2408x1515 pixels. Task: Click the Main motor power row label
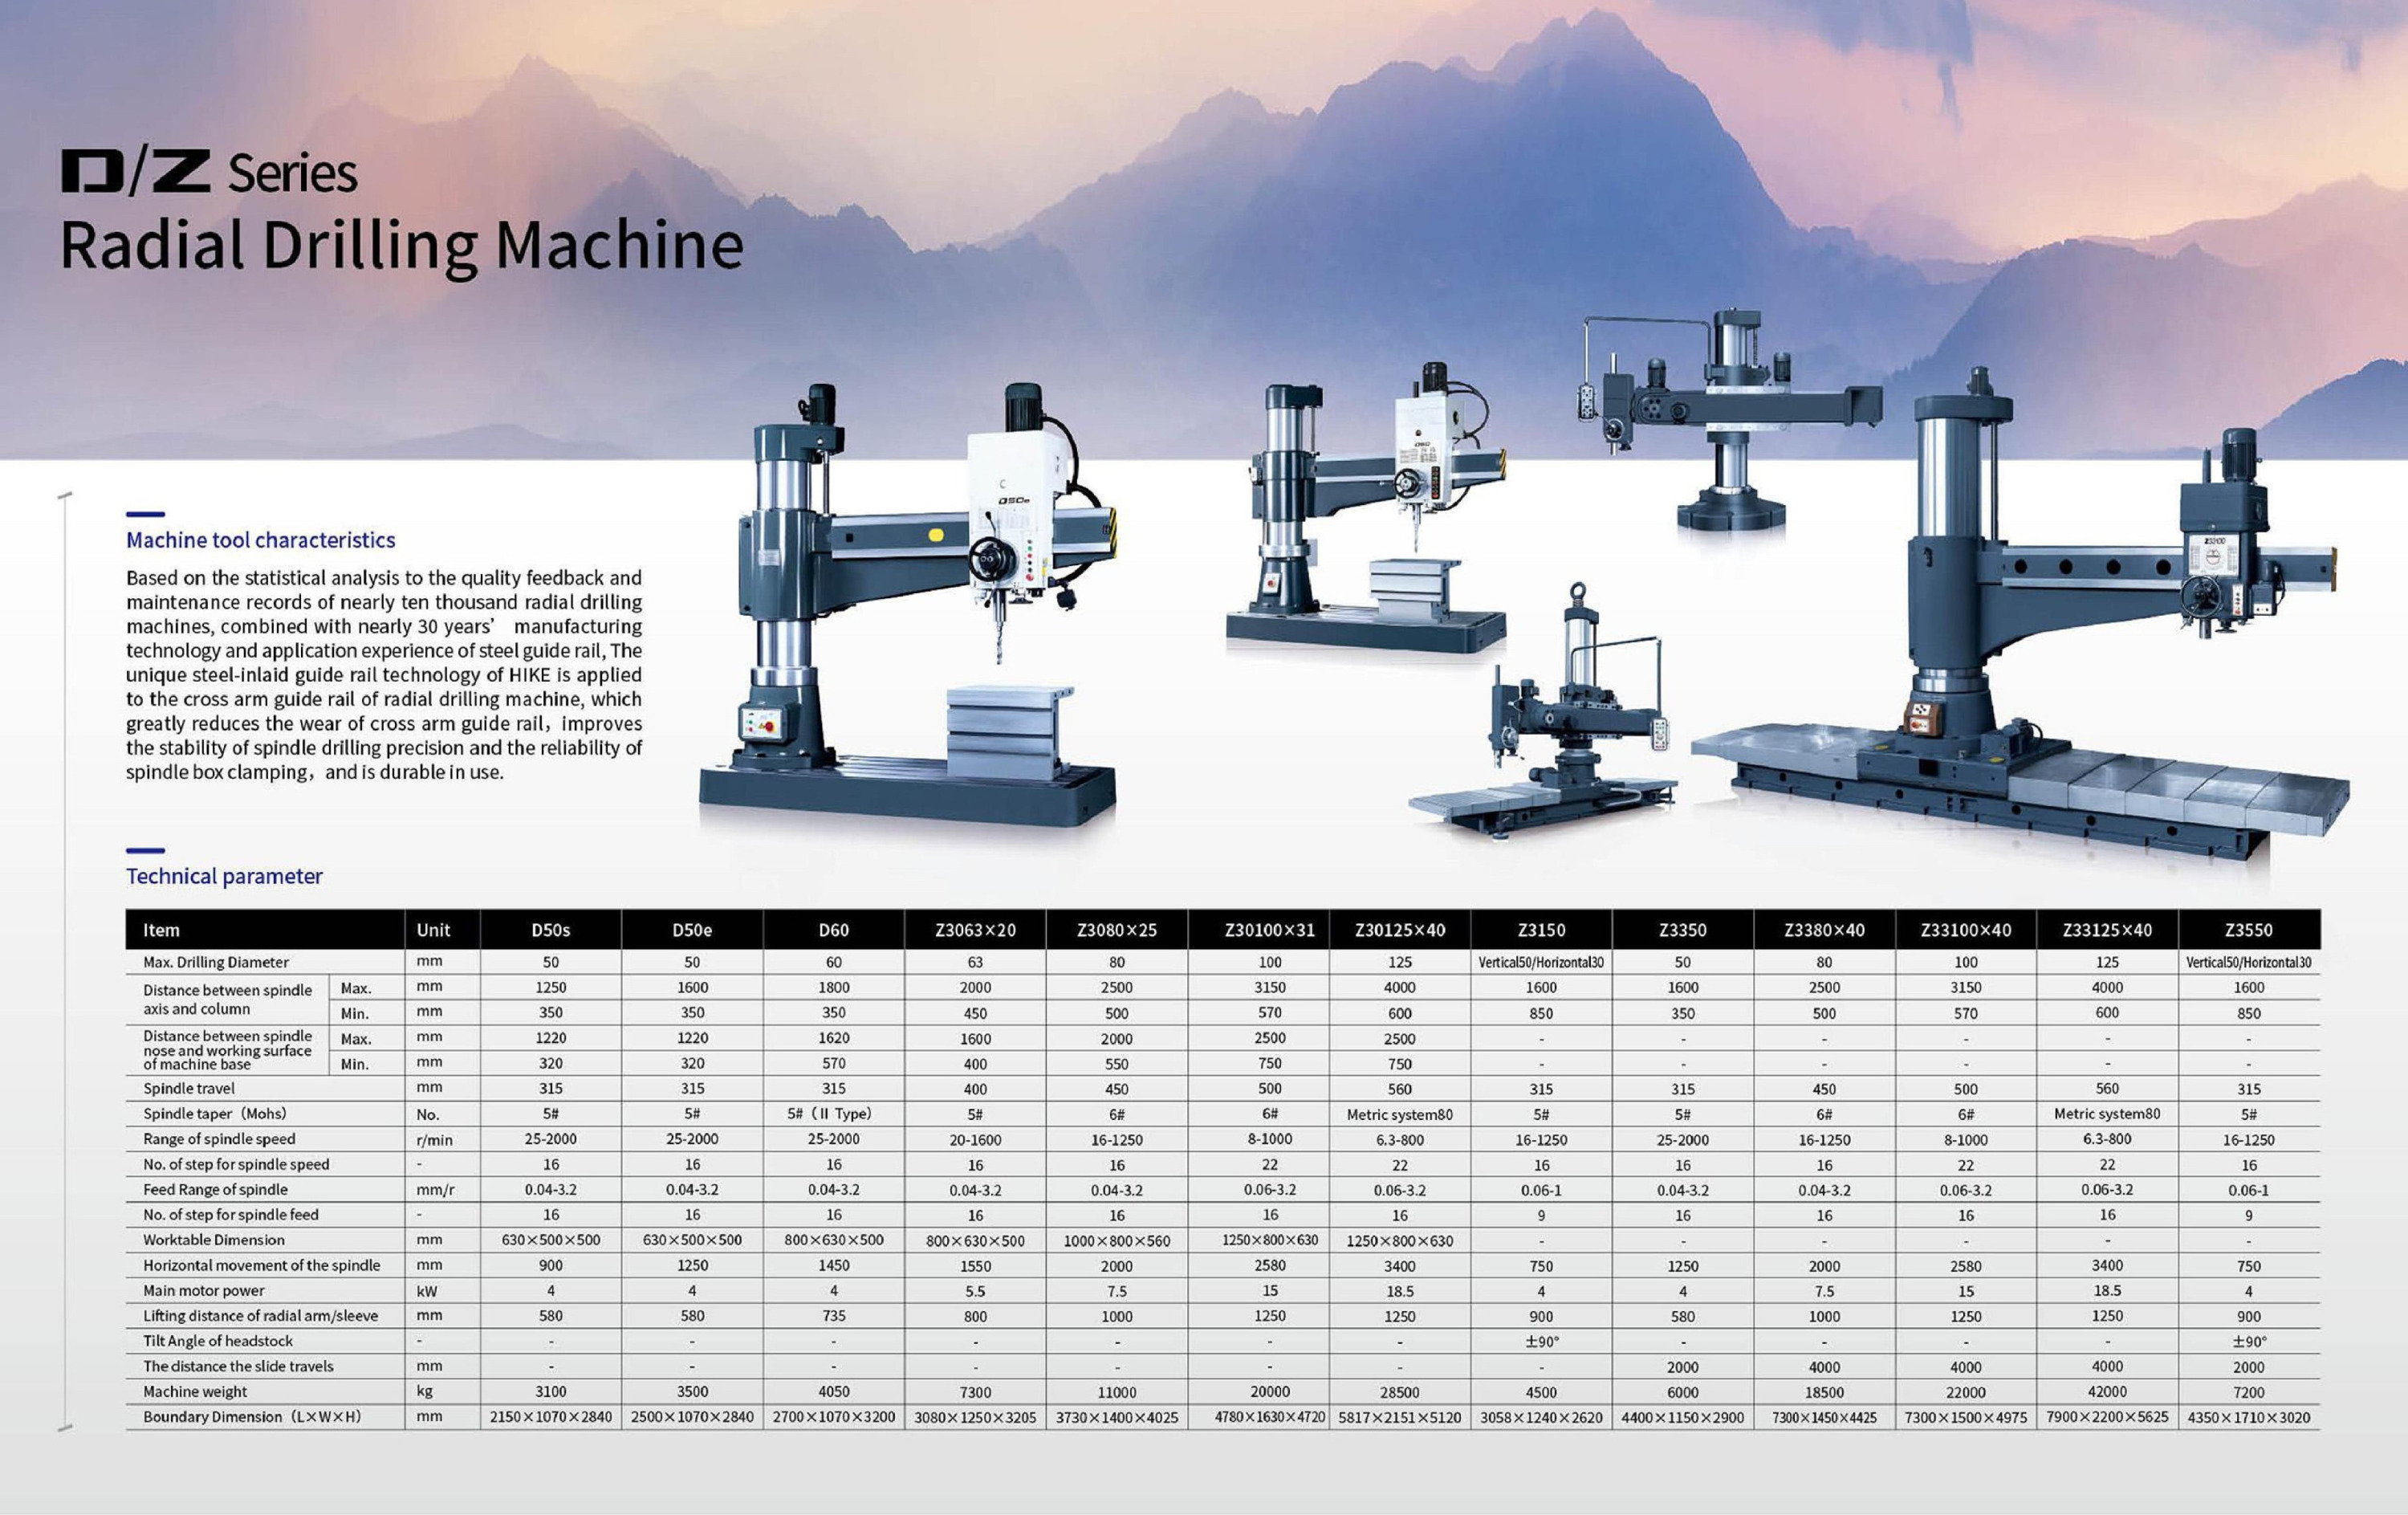coord(204,1290)
